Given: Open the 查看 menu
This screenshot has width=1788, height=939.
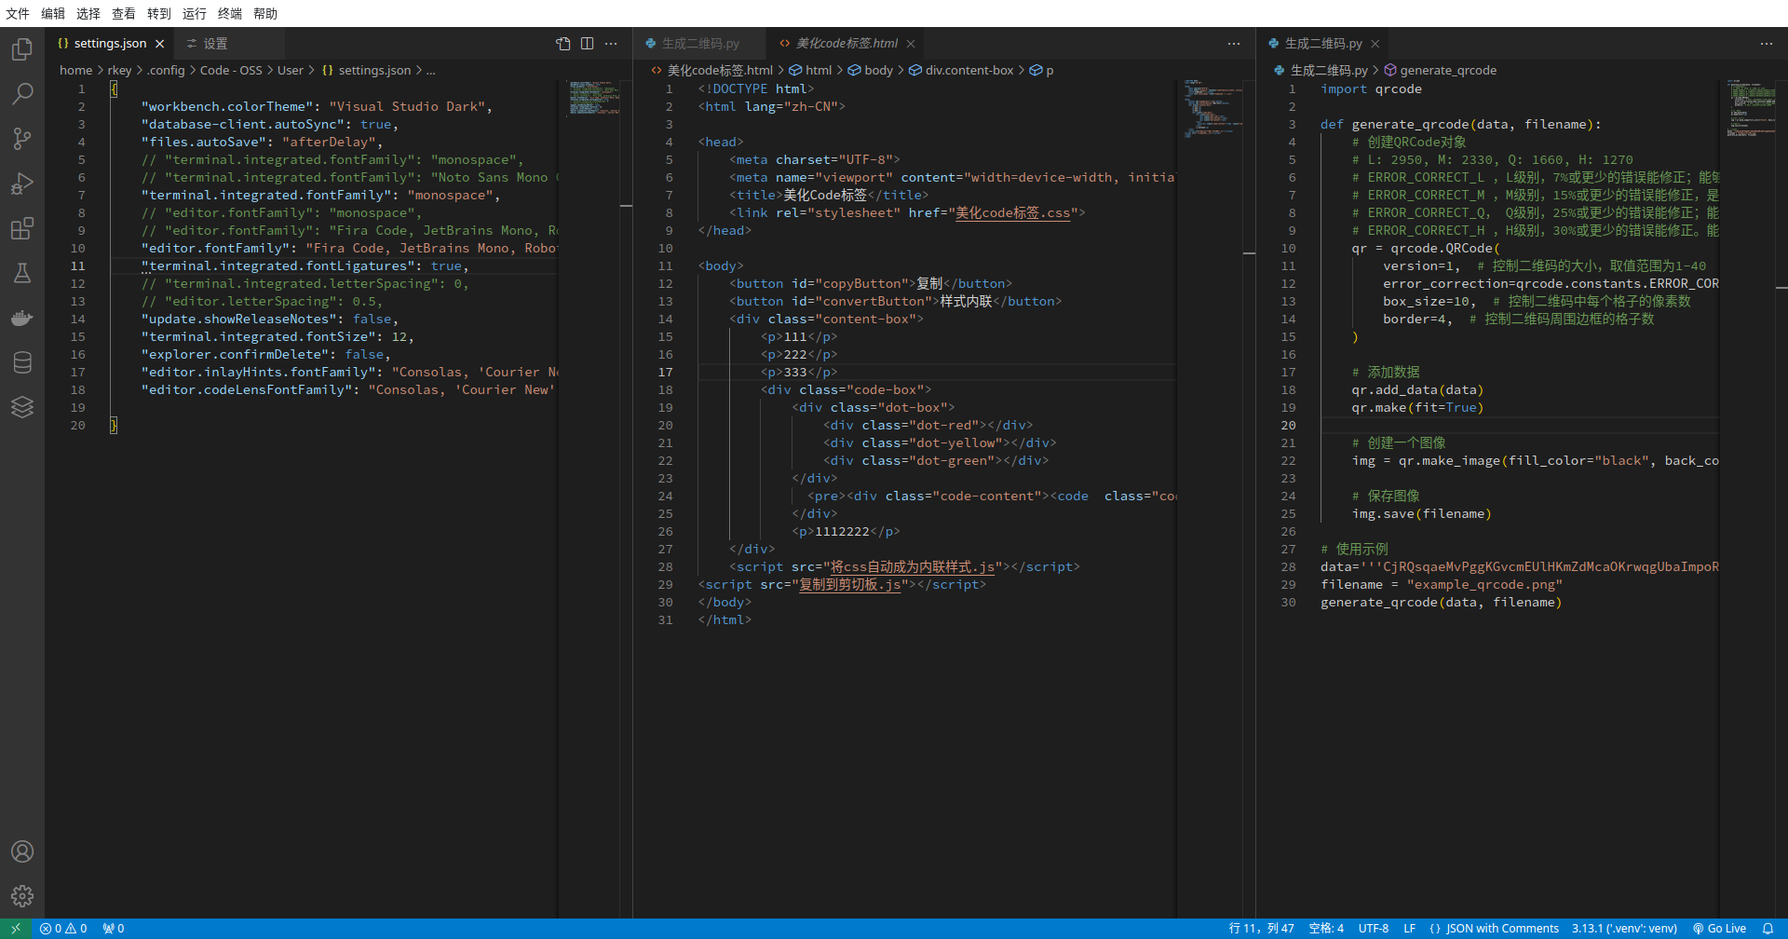Looking at the screenshot, I should (x=124, y=14).
